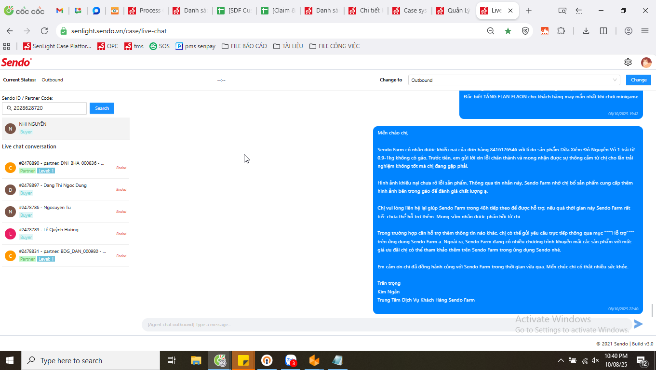The image size is (656, 370).
Task: Expand the FILE BÁO CÁO bookmark folder
Action: tap(244, 46)
